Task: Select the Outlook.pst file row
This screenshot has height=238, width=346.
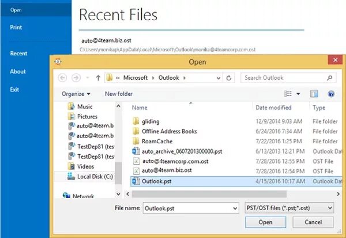Action: pos(236,181)
